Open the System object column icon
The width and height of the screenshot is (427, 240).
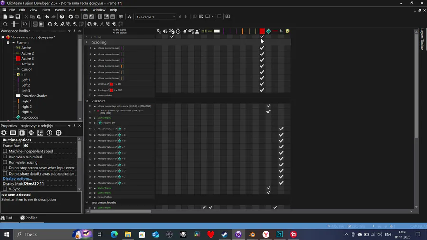158,31
